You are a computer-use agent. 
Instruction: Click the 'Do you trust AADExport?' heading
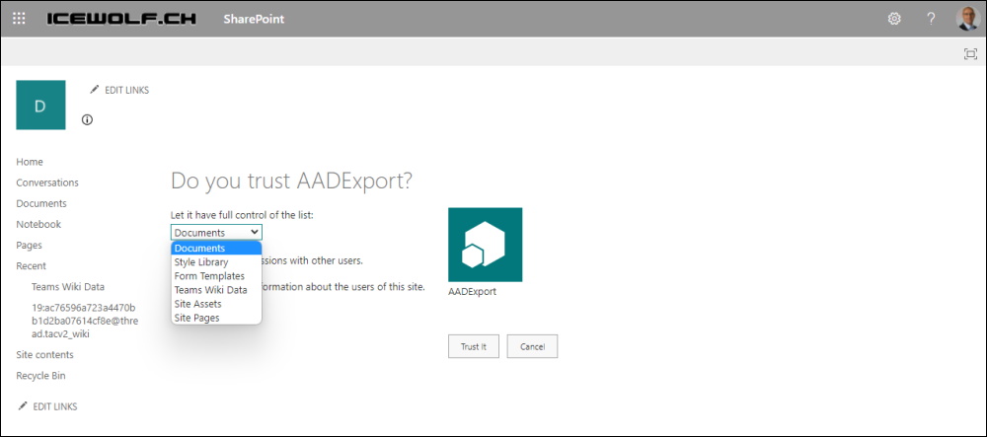point(291,181)
